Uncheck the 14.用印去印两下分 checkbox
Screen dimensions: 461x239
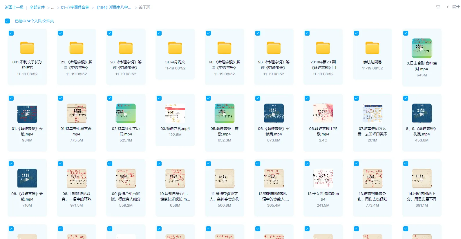406,164
